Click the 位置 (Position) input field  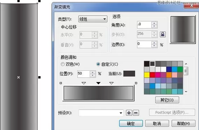84,74
